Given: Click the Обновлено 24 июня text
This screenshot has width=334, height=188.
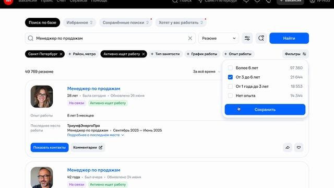Looking at the screenshot, I should pyautogui.click(x=124, y=177).
